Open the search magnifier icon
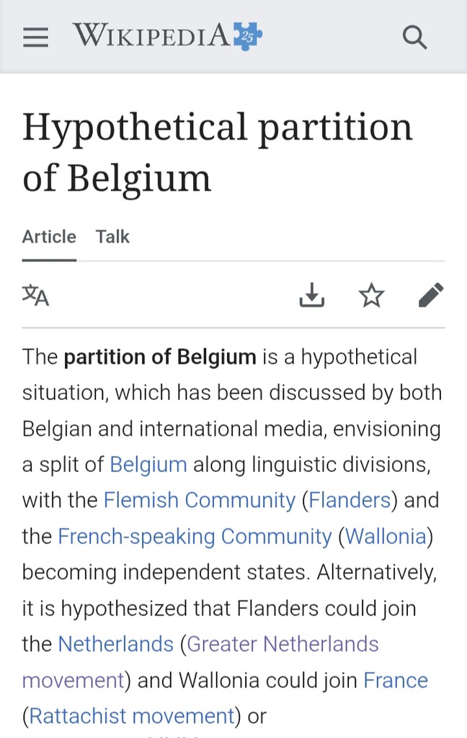This screenshot has width=467, height=738. [414, 37]
